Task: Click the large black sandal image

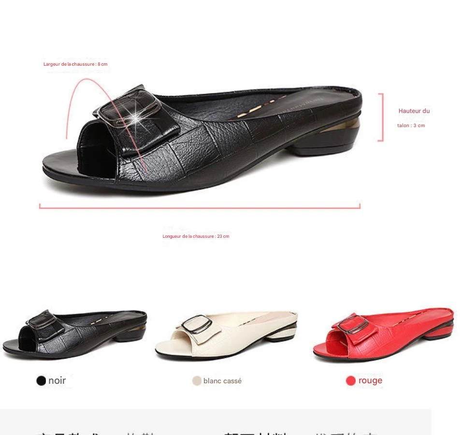Action: tap(202, 139)
